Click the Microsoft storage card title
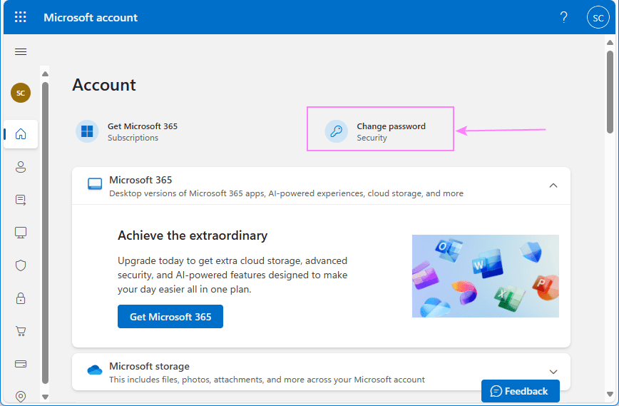This screenshot has height=406, width=619. (x=149, y=366)
